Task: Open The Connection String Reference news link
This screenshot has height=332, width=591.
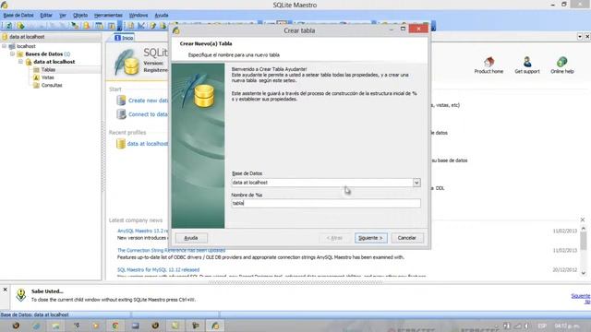Action: click(x=171, y=250)
